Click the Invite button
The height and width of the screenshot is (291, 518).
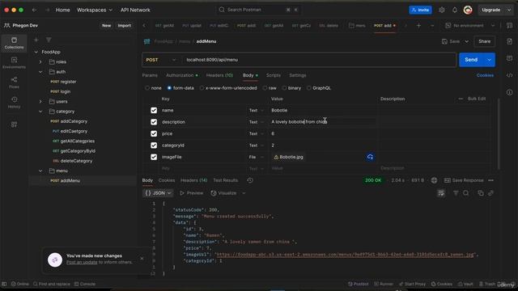[420, 10]
